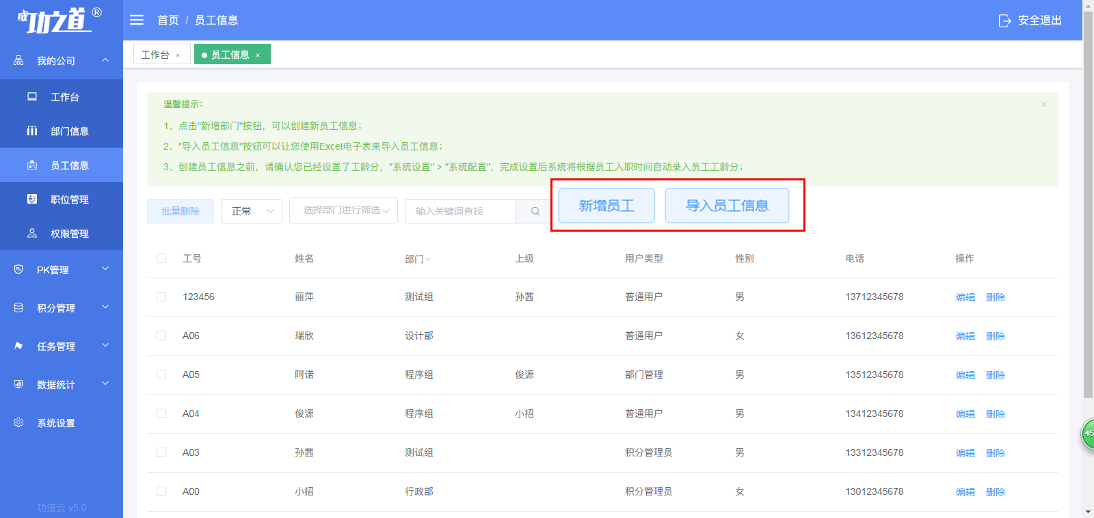This screenshot has width=1094, height=518.
Task: Click the 部门管理 user type cell
Action: point(644,374)
